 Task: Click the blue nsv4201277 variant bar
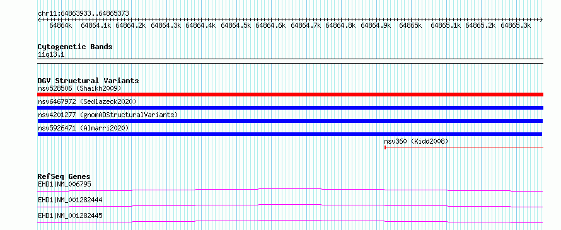tap(290, 121)
